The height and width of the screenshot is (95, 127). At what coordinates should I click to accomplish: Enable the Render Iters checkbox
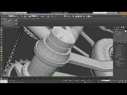tap(115, 50)
